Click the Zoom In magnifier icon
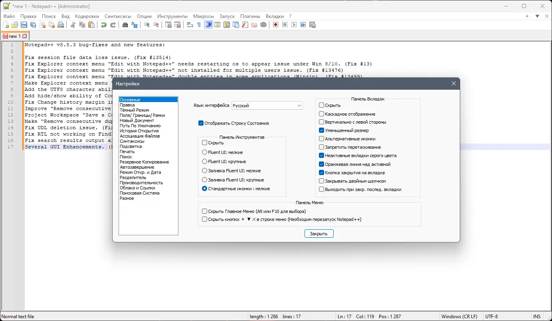 (147, 25)
